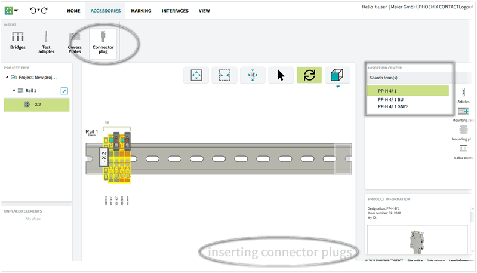The width and height of the screenshot is (477, 273).
Task: Click the redo arrow
Action: pos(44,10)
